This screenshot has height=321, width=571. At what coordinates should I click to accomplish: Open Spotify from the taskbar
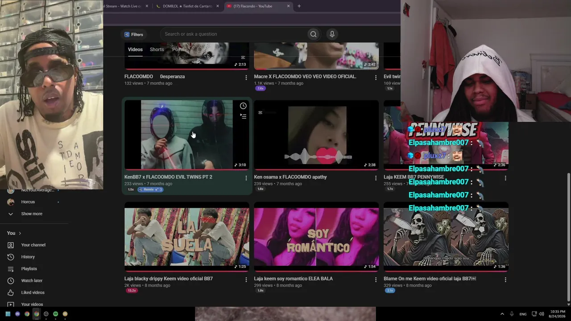tap(55, 314)
